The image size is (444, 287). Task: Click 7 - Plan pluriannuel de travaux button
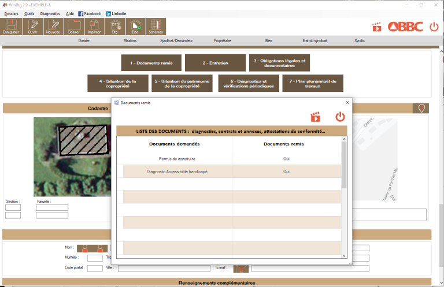point(313,83)
